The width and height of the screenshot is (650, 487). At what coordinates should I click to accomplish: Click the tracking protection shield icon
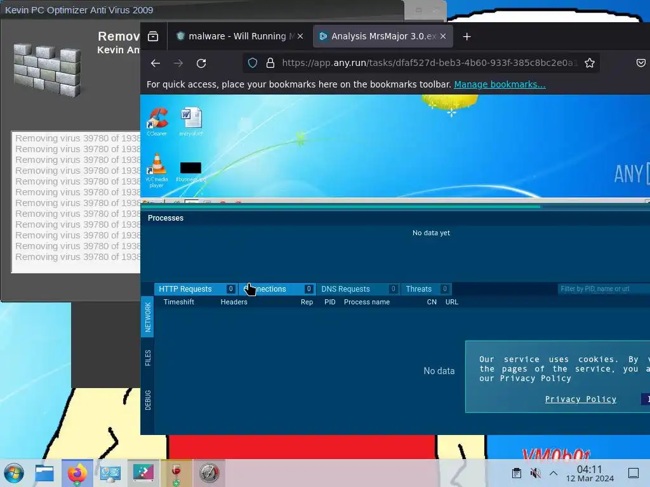(x=253, y=63)
